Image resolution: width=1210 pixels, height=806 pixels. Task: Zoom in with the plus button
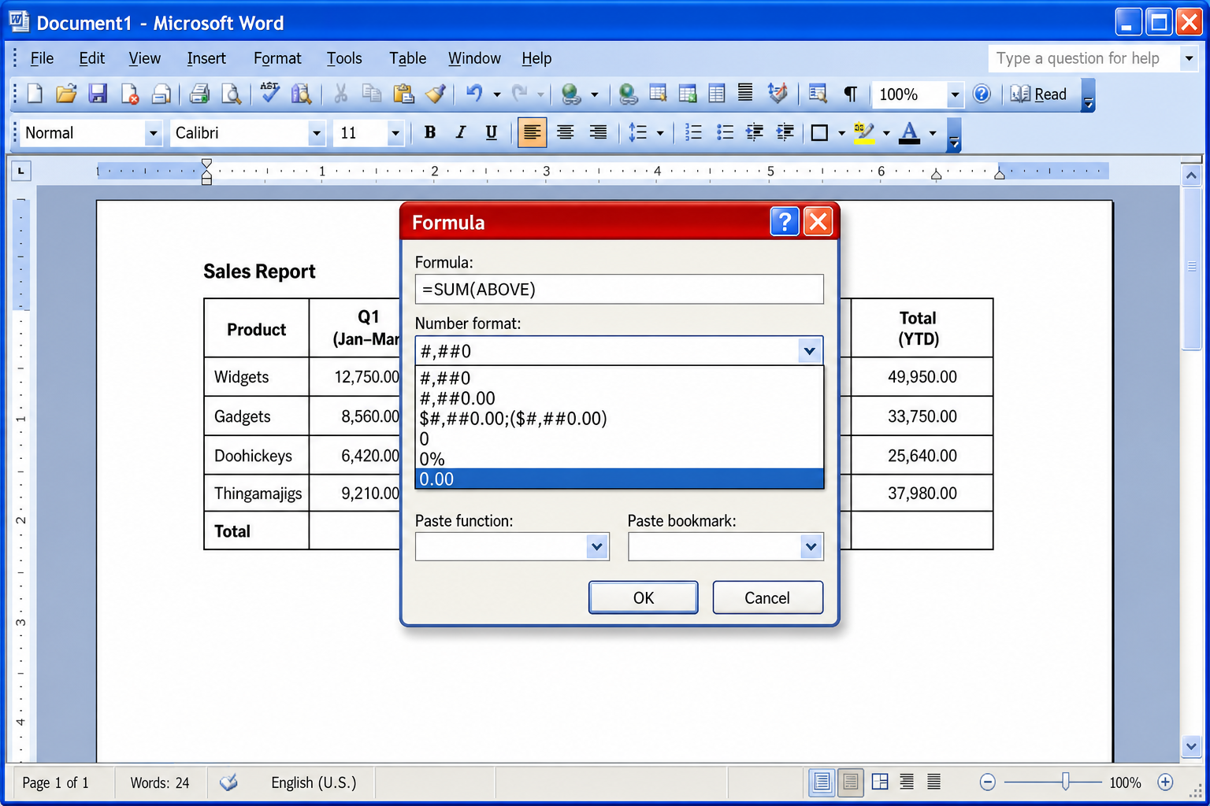(1165, 782)
